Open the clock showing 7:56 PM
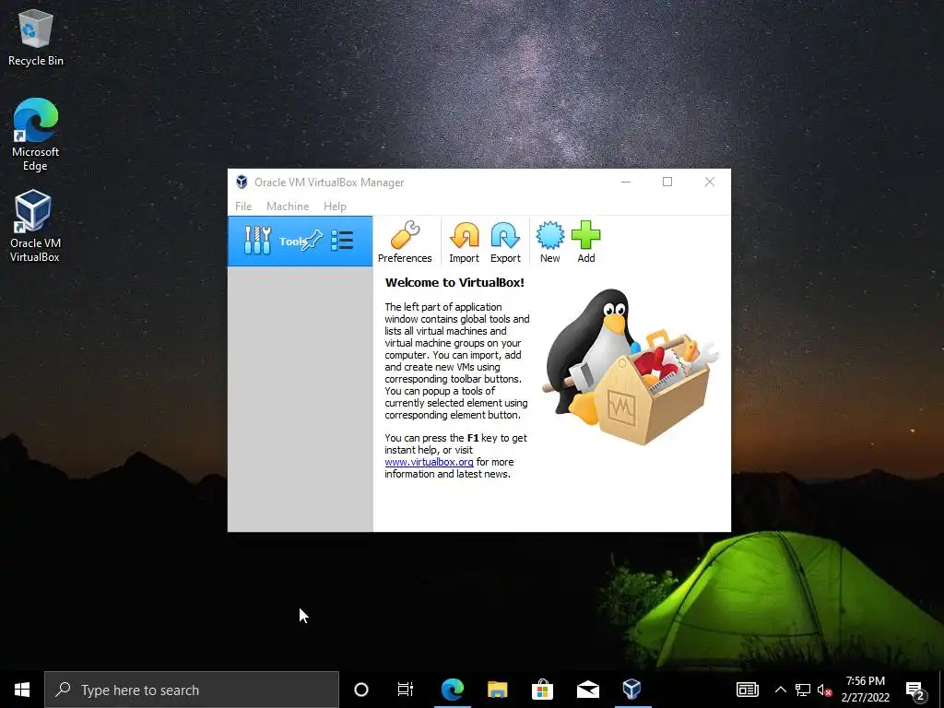This screenshot has width=944, height=708. [865, 690]
